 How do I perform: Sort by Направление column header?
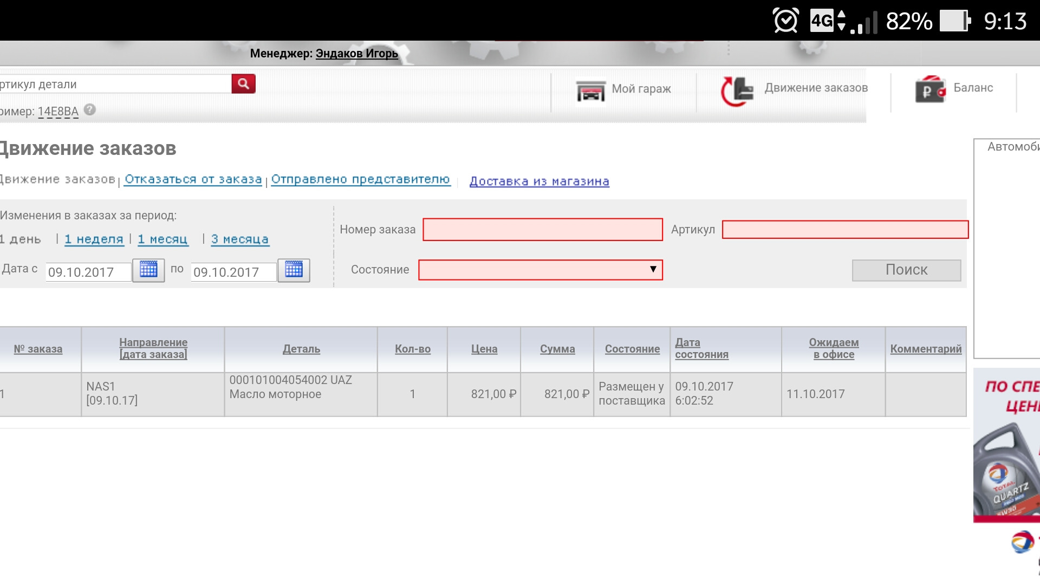[x=153, y=349]
